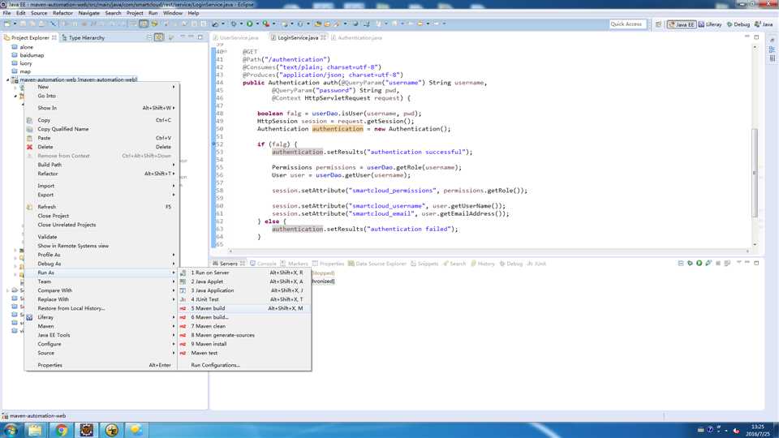Open the Data Source Explorer tab

377,264
